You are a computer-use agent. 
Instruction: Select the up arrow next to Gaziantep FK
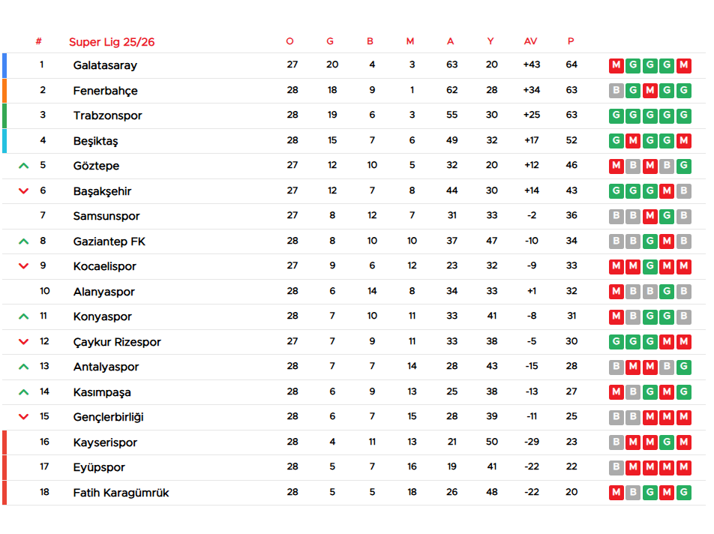point(23,241)
